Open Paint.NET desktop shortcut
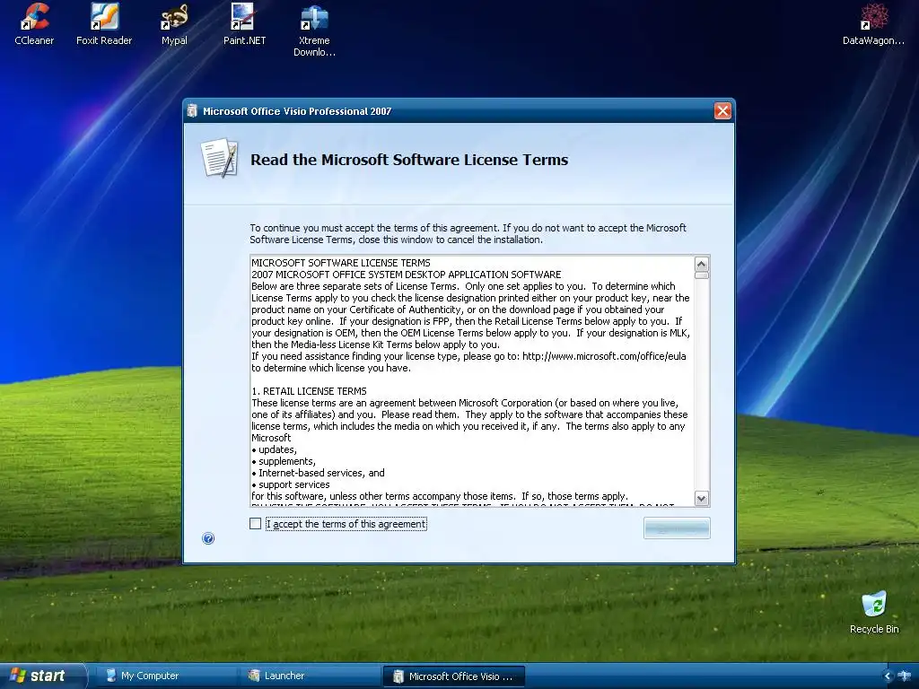This screenshot has height=689, width=919. (x=244, y=24)
